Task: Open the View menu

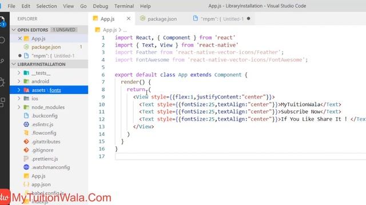Action: point(69,6)
